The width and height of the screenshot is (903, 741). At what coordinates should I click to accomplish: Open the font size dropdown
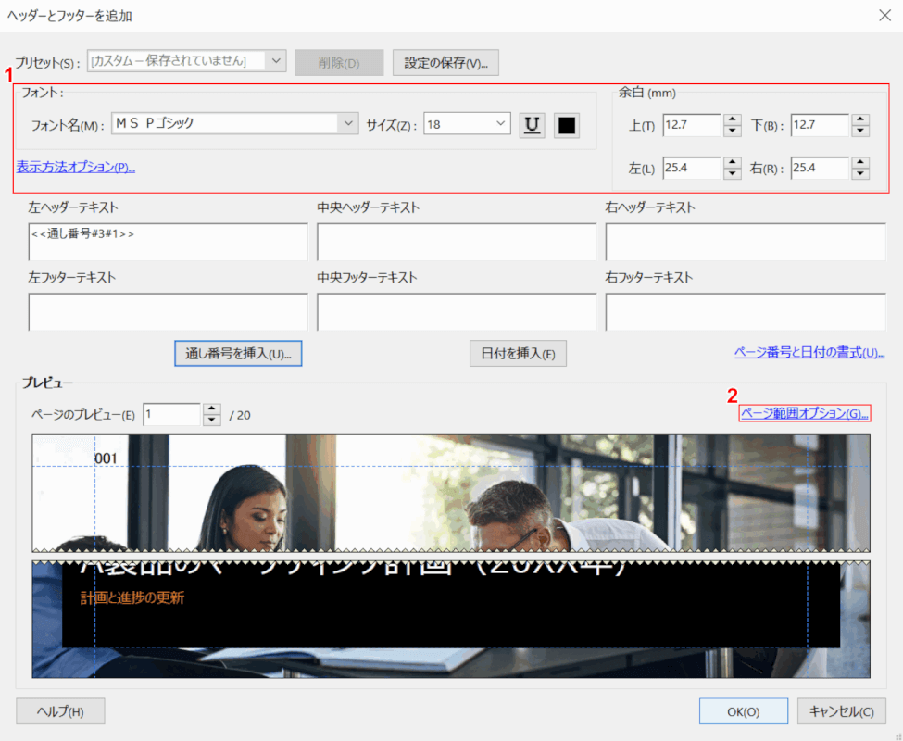(501, 123)
